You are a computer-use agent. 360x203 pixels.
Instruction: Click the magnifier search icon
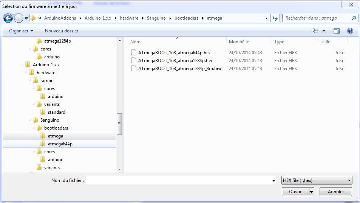point(354,18)
